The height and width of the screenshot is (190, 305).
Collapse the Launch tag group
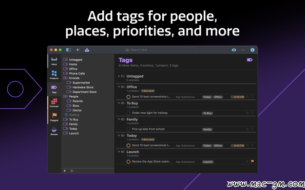(119, 152)
